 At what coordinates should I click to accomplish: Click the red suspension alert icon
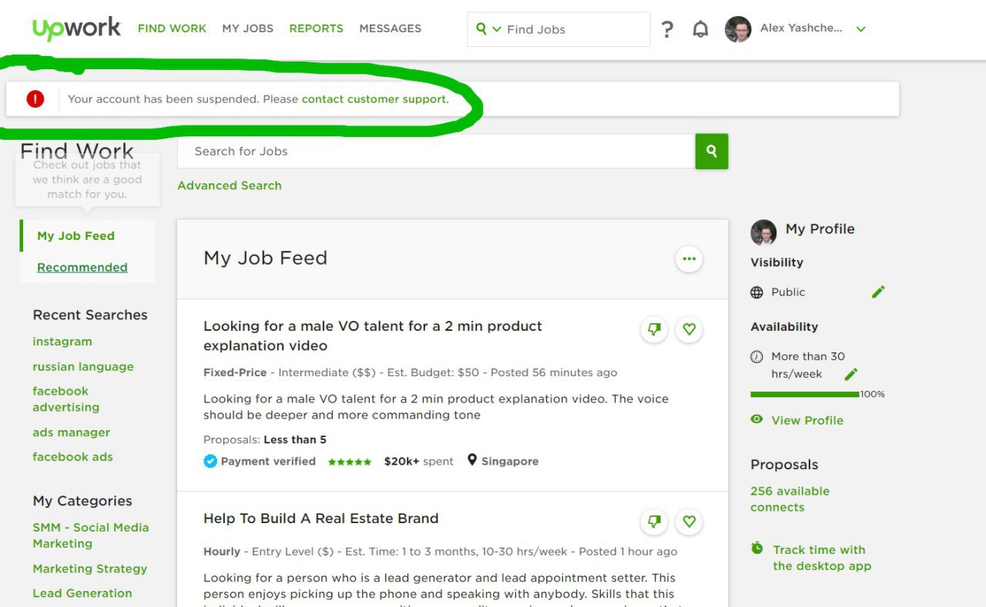[35, 98]
